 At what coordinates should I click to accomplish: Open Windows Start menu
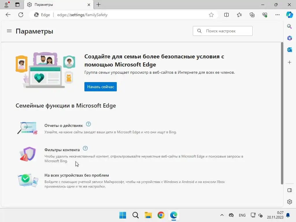click(x=123, y=215)
